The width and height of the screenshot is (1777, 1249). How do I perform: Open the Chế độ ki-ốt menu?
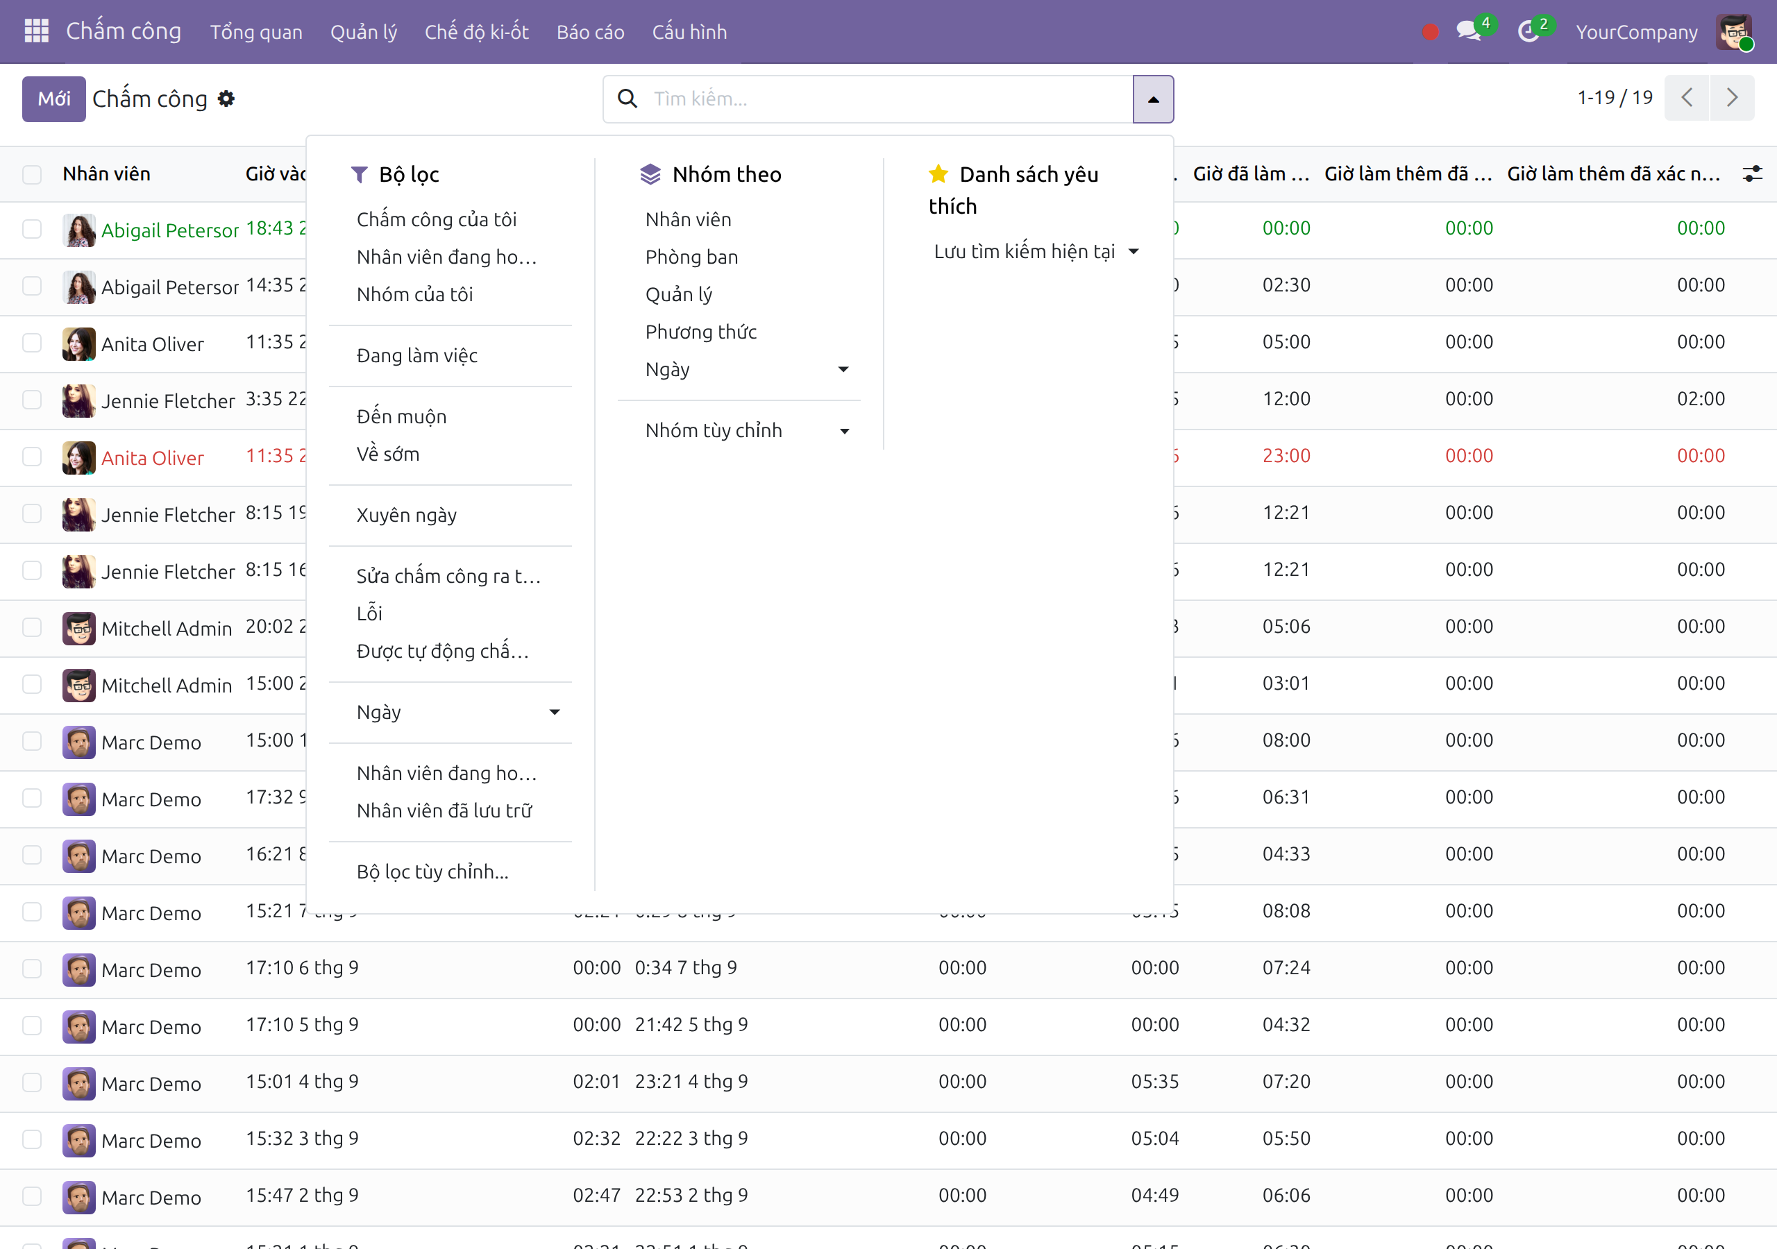[476, 32]
